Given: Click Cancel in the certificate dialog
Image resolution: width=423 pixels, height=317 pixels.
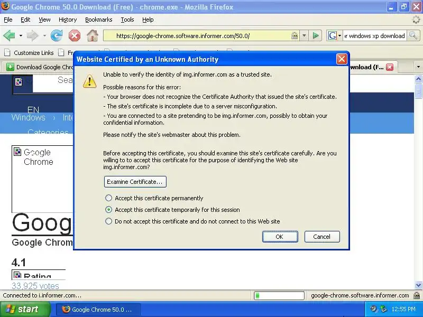Looking at the screenshot, I should (x=322, y=237).
